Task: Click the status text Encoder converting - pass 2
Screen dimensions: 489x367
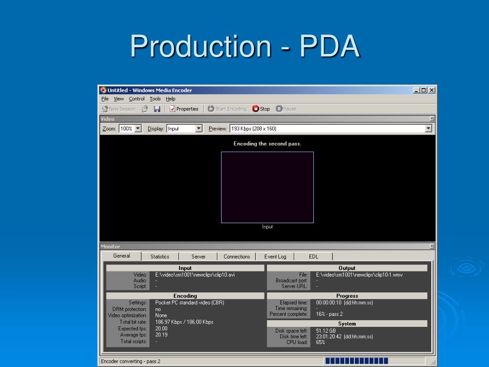Action: coord(130,361)
